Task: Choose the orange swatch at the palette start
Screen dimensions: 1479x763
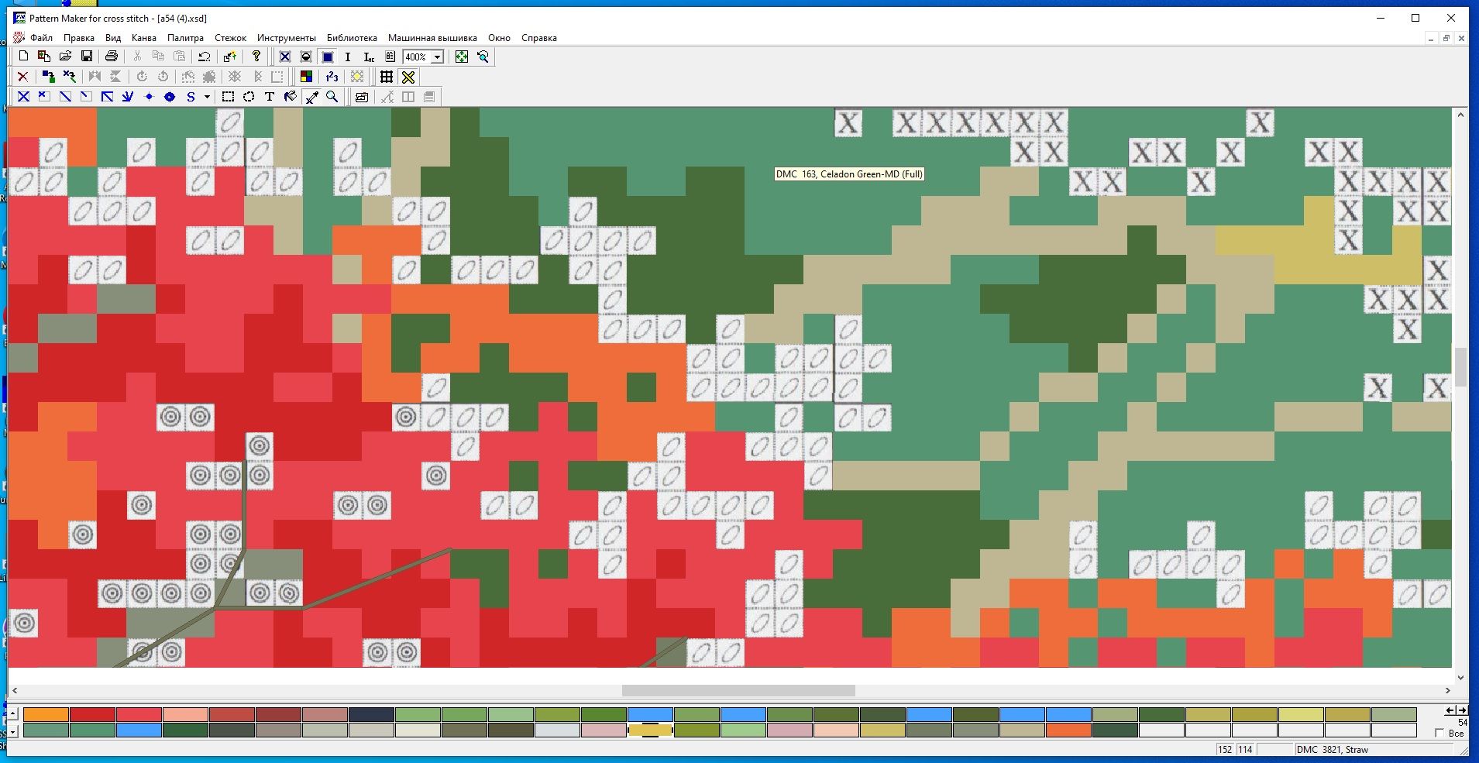Action: click(x=46, y=714)
